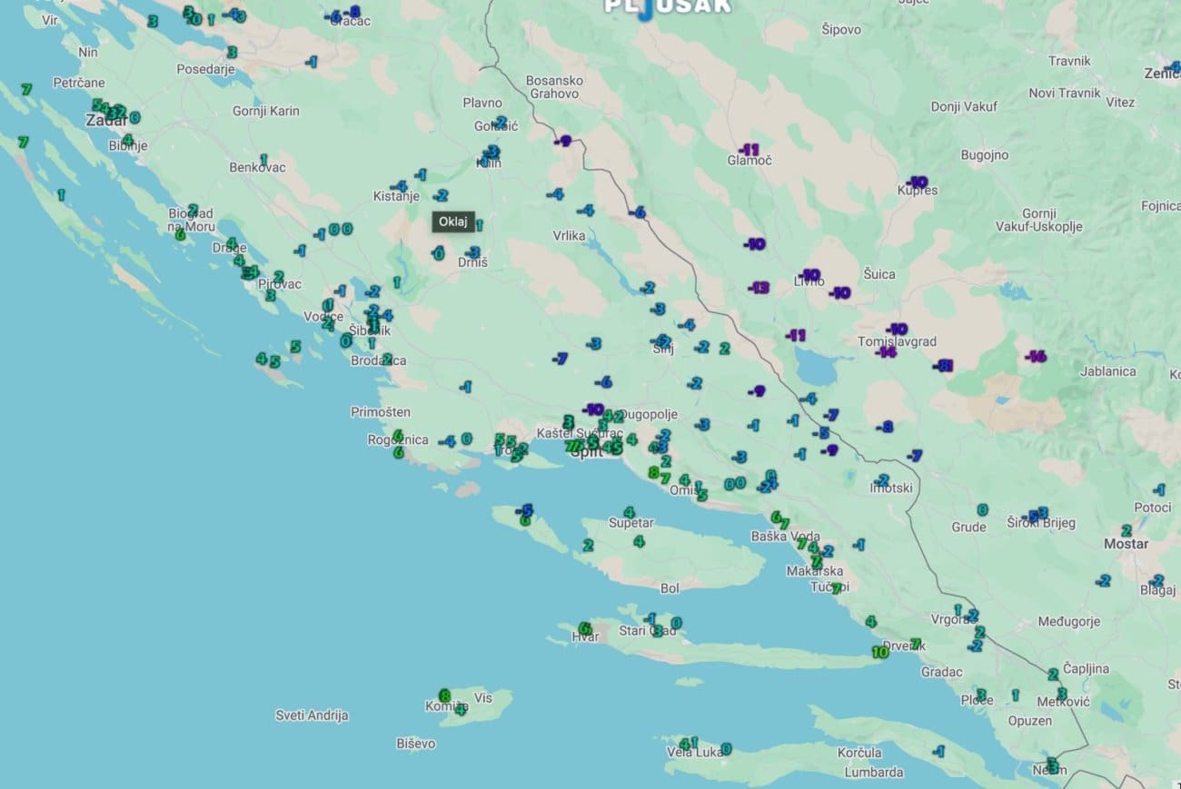Screen dimensions: 1181x789
Task: Click the Mostar city label
Action: click(x=1126, y=544)
